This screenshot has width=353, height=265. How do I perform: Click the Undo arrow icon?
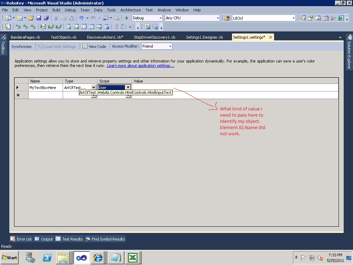click(81, 18)
